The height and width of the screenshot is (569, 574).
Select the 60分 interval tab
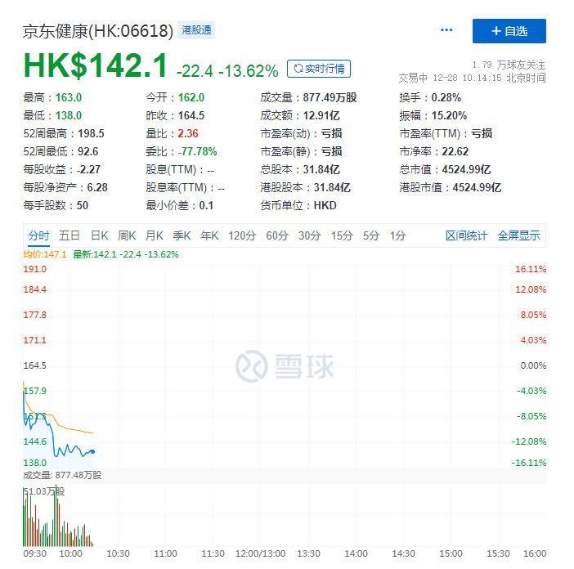point(277,235)
